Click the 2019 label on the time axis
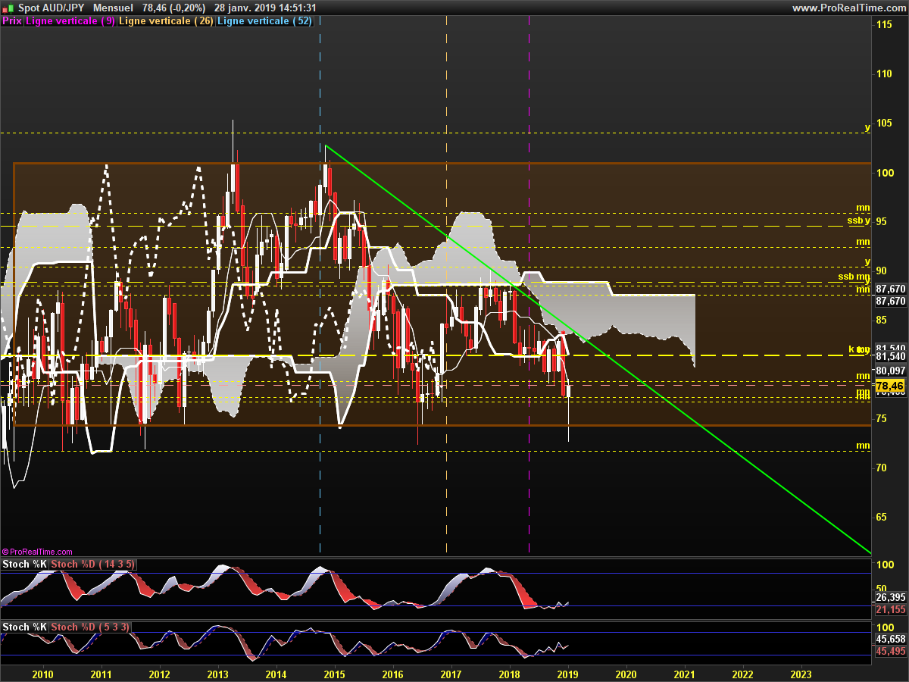This screenshot has height=682, width=909. (567, 674)
